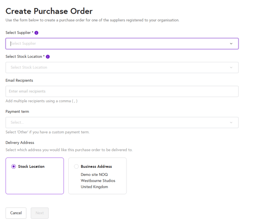278x222 pixels.
Task: Click the chevron arrow in the Payment term field
Action: coord(231,123)
